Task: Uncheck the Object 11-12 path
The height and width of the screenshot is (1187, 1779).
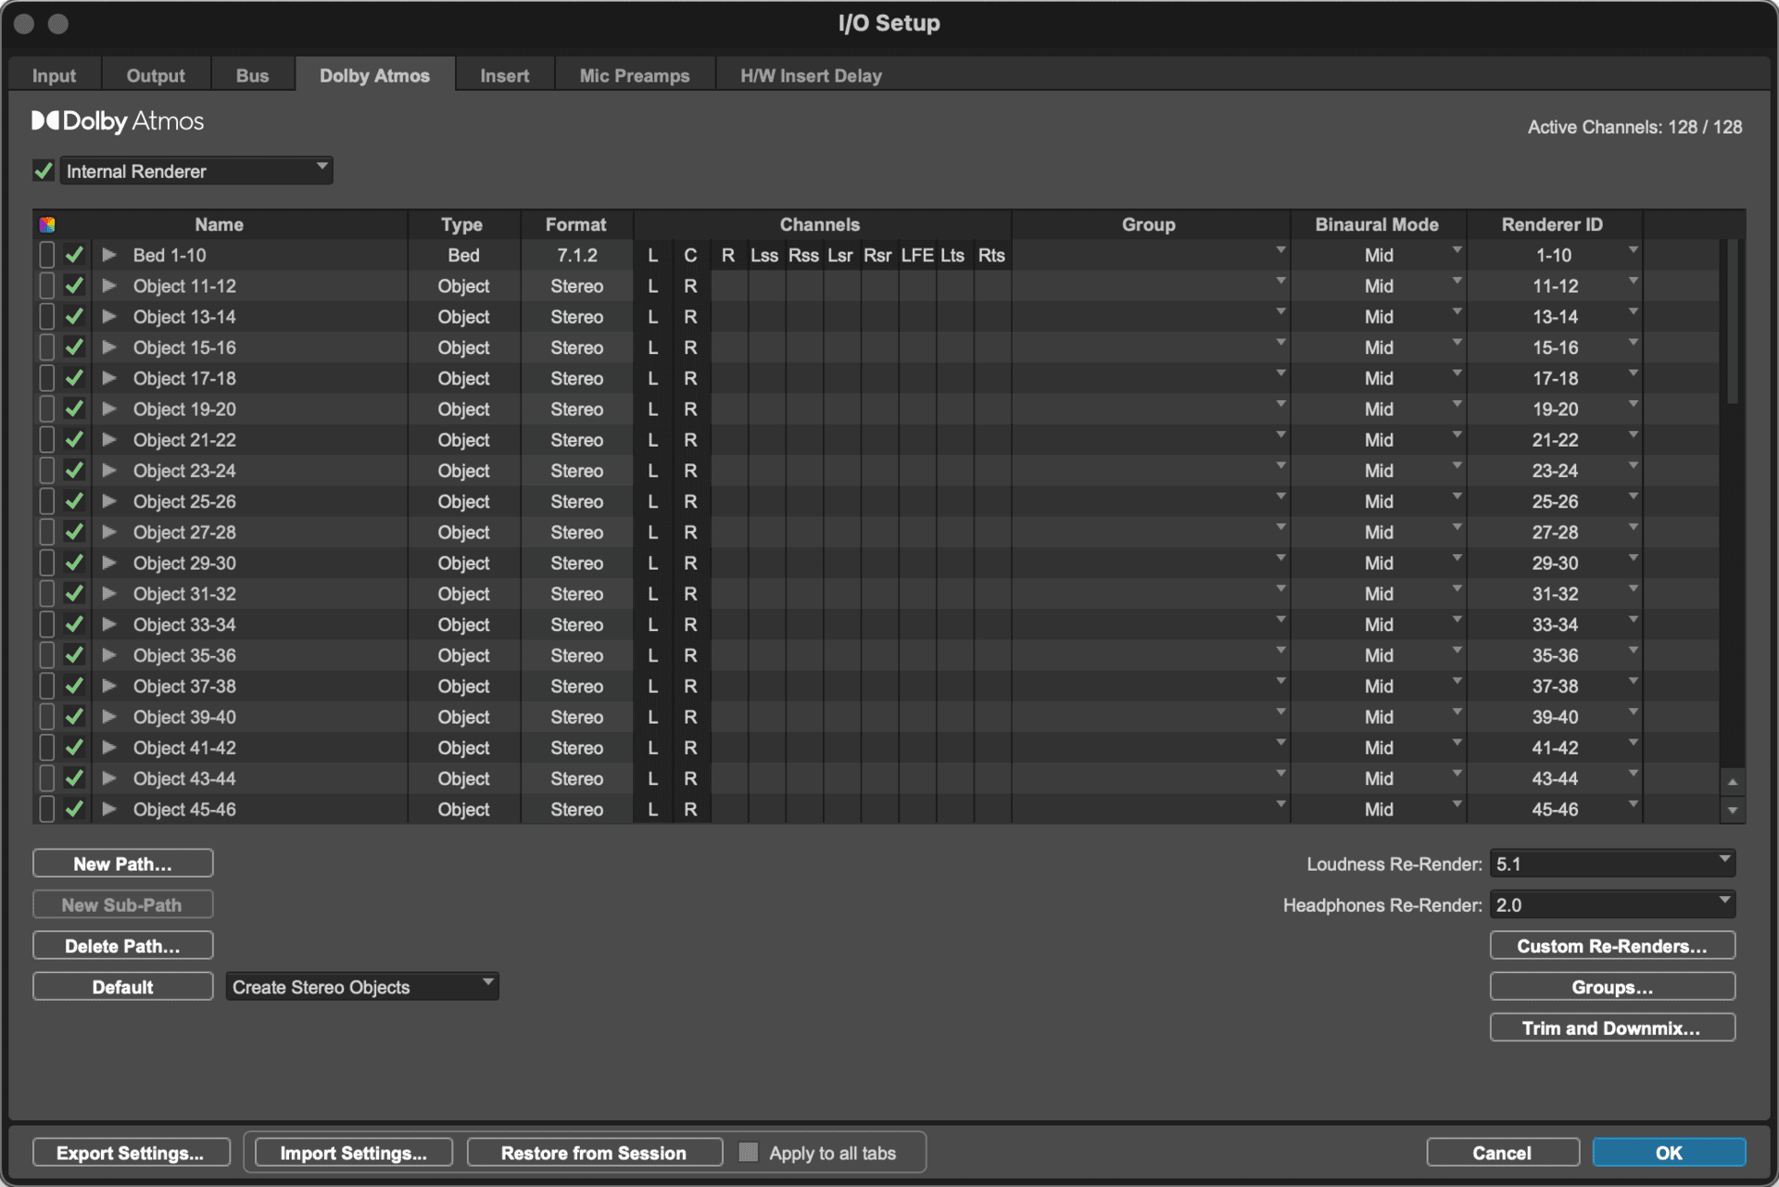Action: coord(74,285)
